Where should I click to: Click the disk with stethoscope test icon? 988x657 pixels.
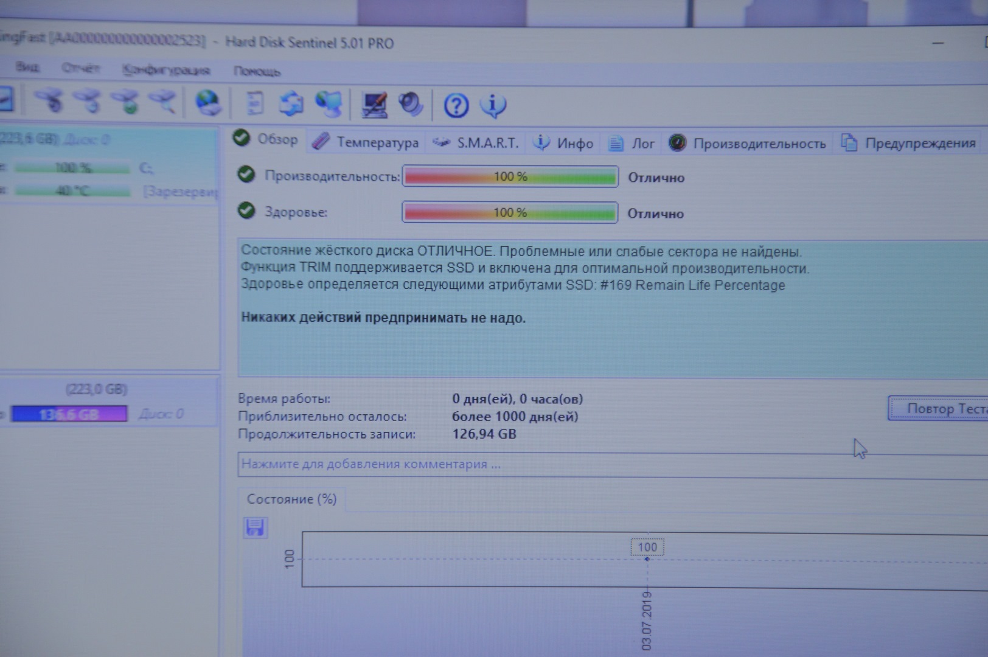[x=50, y=101]
